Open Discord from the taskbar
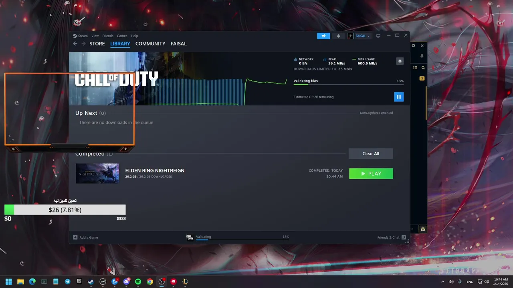Image resolution: width=513 pixels, height=288 pixels. pos(127,282)
